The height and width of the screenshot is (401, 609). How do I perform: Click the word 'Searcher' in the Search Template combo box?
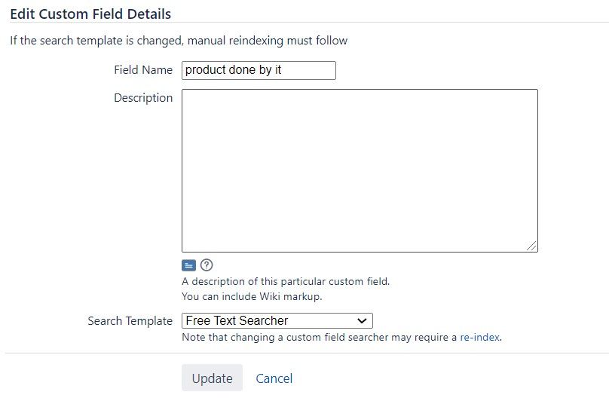tap(264, 320)
